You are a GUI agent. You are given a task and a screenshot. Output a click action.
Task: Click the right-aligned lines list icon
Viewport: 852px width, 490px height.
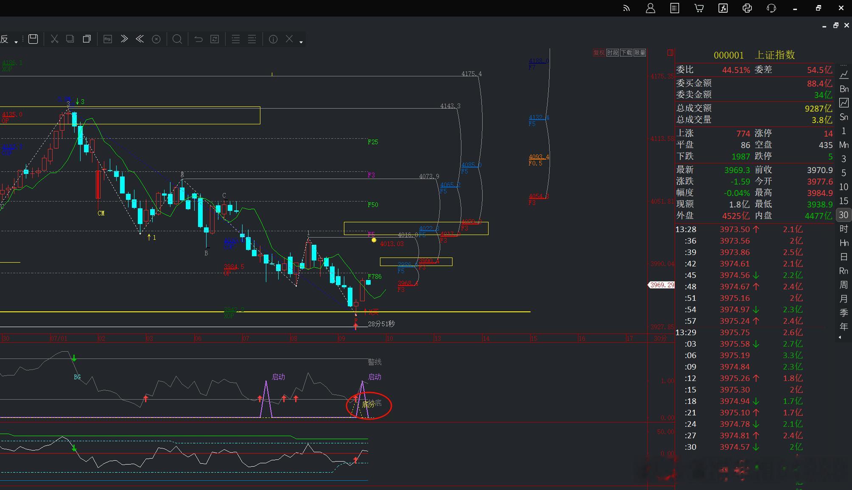coord(252,39)
